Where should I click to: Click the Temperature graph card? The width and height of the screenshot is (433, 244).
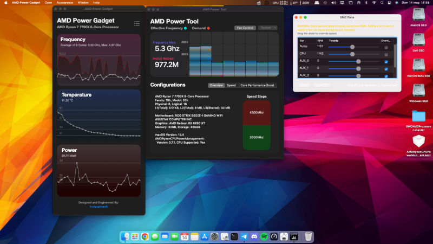pyautogui.click(x=99, y=115)
